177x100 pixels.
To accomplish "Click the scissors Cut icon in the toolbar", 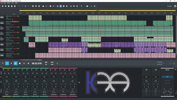I will pos(25,6).
